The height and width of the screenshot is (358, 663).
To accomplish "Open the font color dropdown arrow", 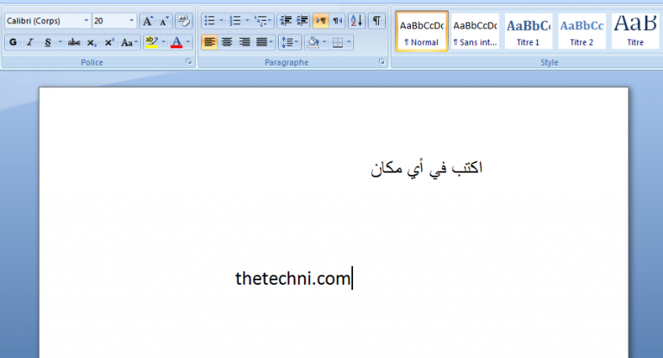I will tap(188, 41).
